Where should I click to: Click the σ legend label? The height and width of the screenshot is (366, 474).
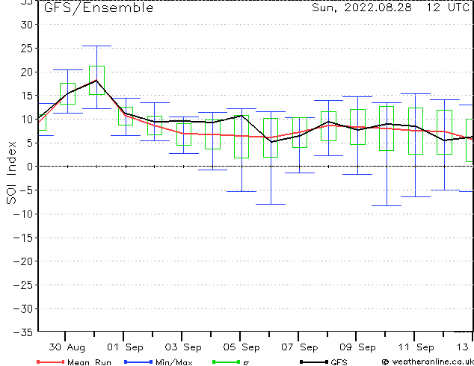(x=246, y=363)
